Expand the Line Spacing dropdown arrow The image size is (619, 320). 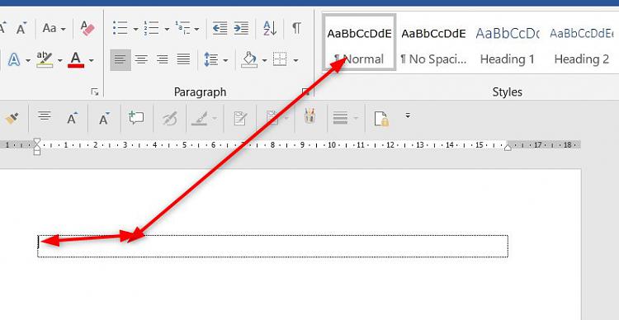[x=225, y=60]
